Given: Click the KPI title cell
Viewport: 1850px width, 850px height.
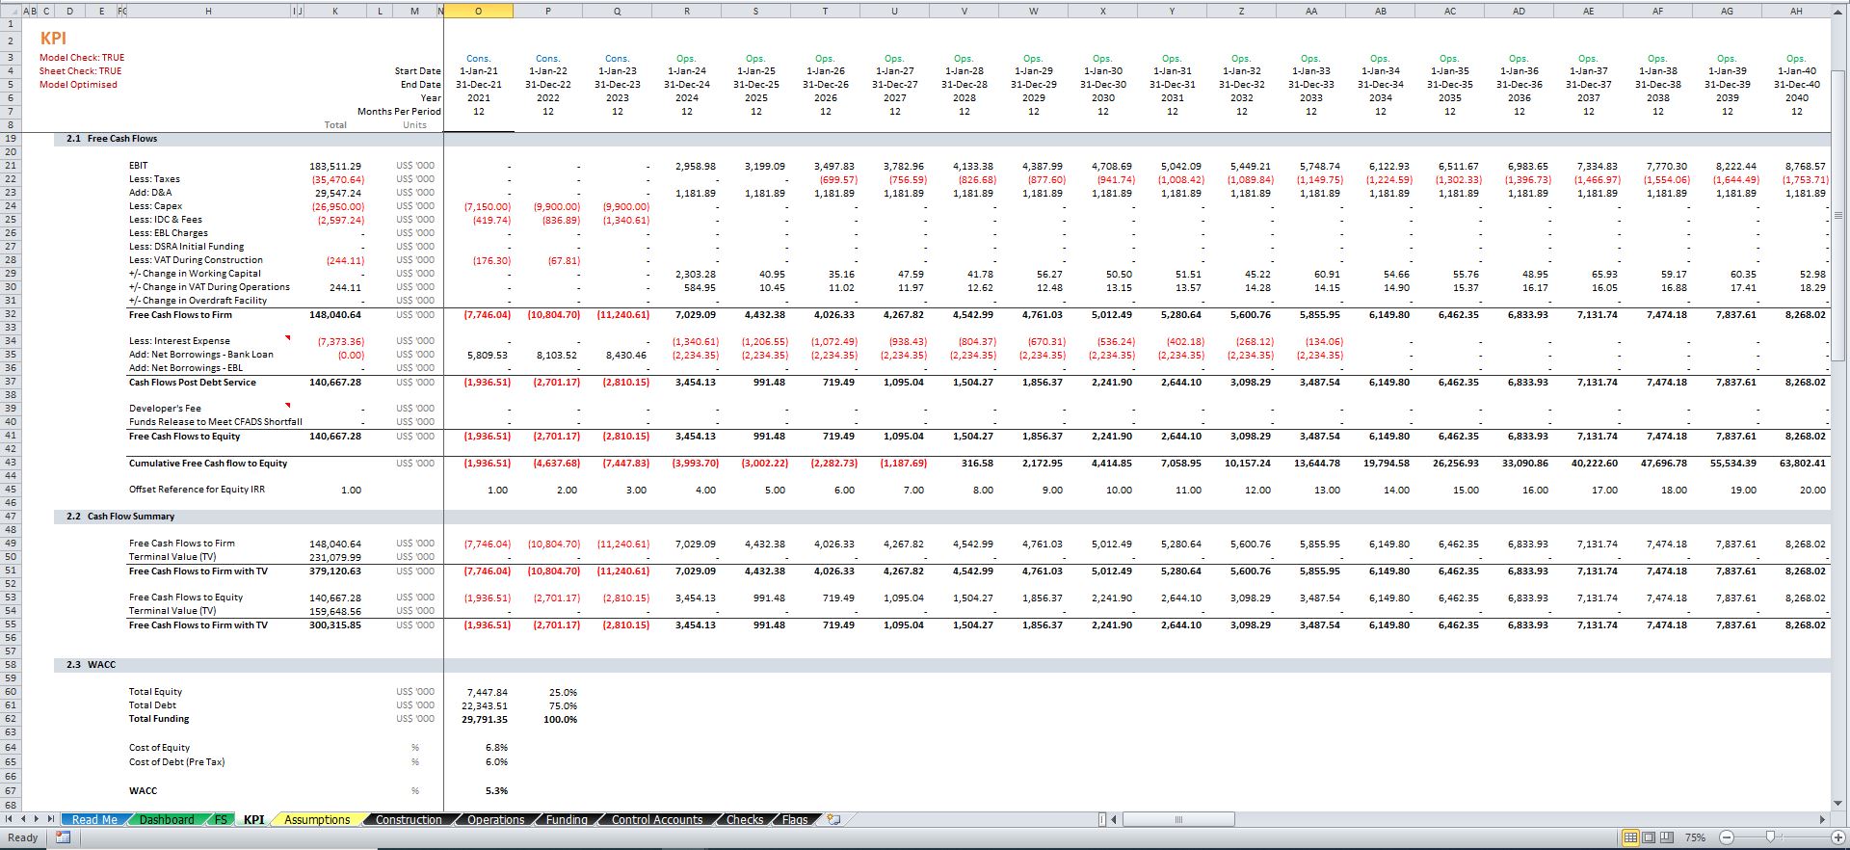Looking at the screenshot, I should click(x=53, y=39).
